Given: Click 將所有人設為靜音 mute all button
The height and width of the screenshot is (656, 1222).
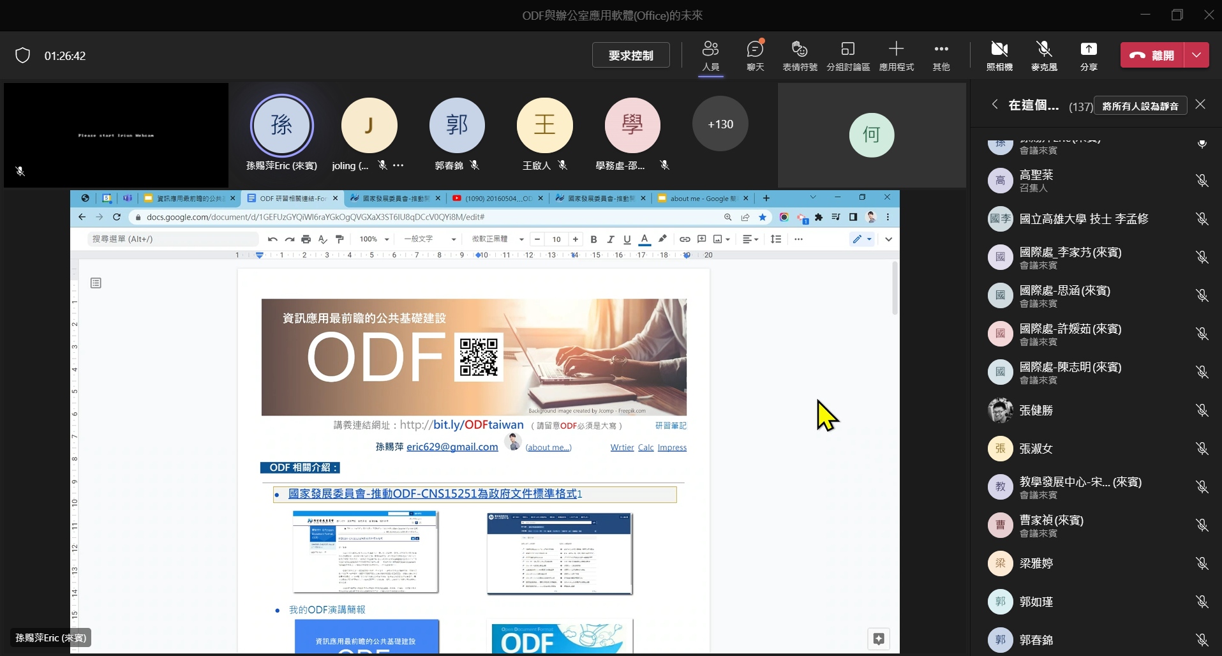Looking at the screenshot, I should pyautogui.click(x=1140, y=106).
